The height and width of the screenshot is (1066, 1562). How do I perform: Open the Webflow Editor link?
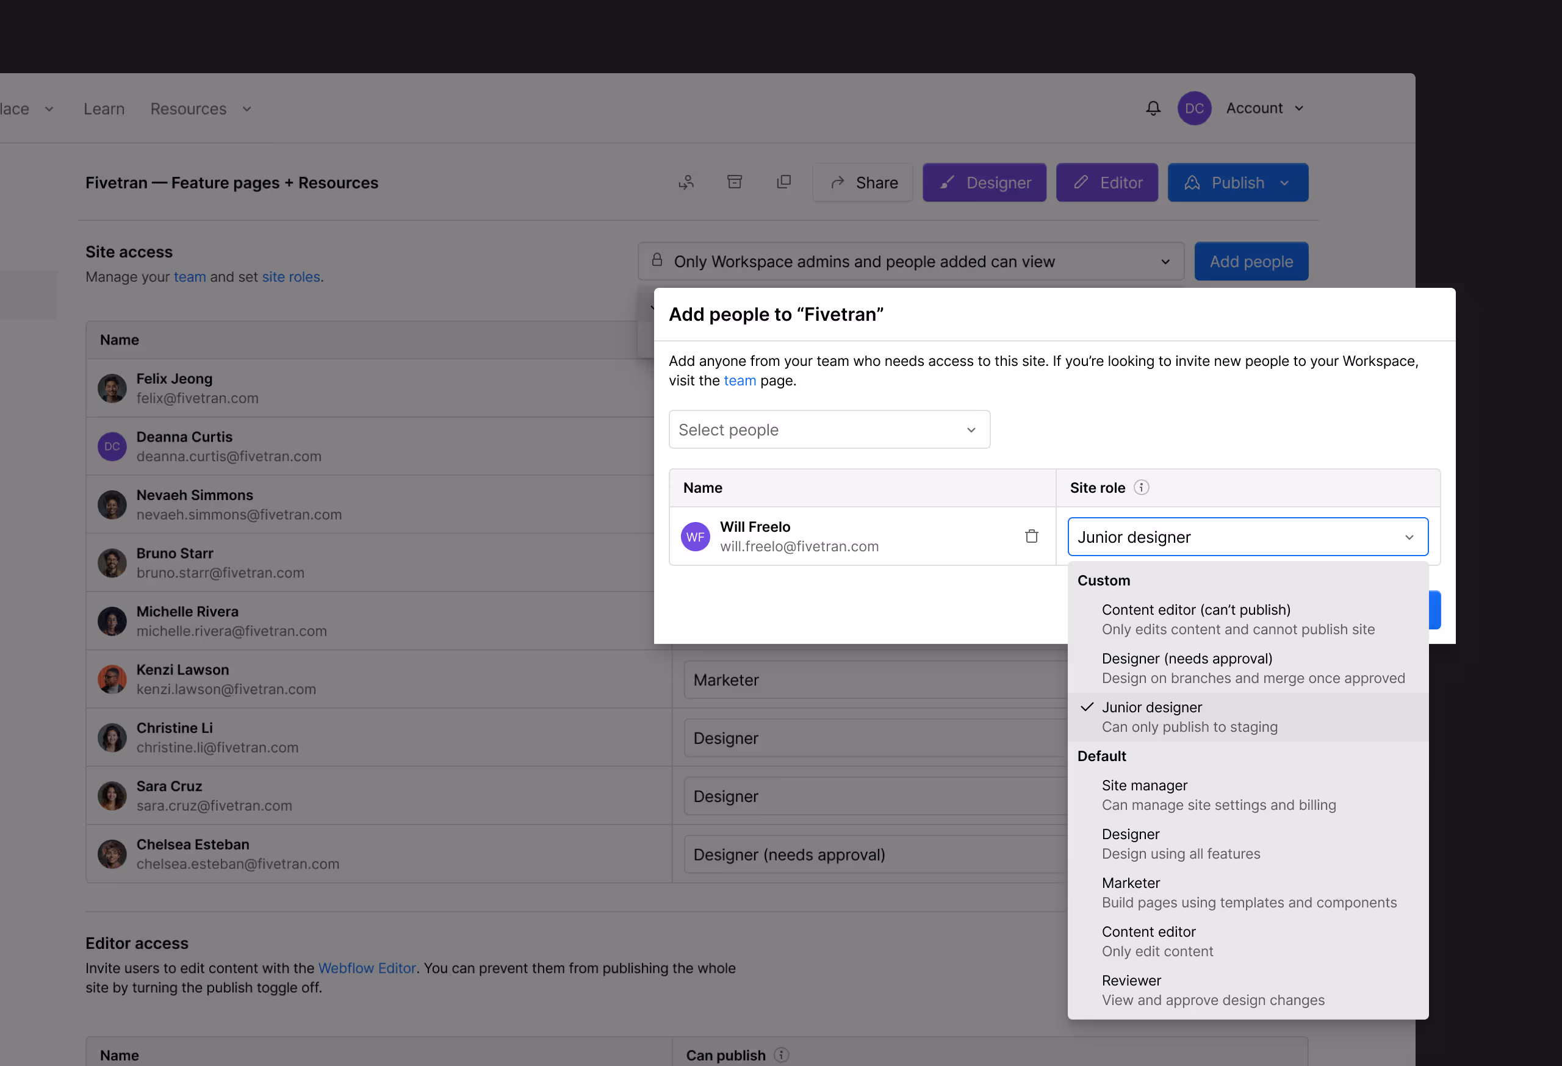click(367, 968)
